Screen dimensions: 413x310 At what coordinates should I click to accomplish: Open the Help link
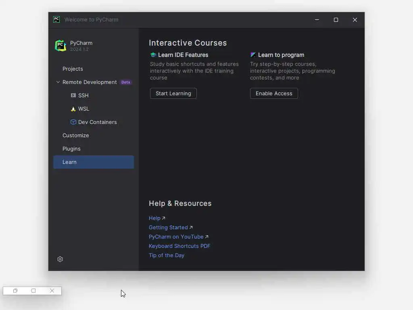154,218
